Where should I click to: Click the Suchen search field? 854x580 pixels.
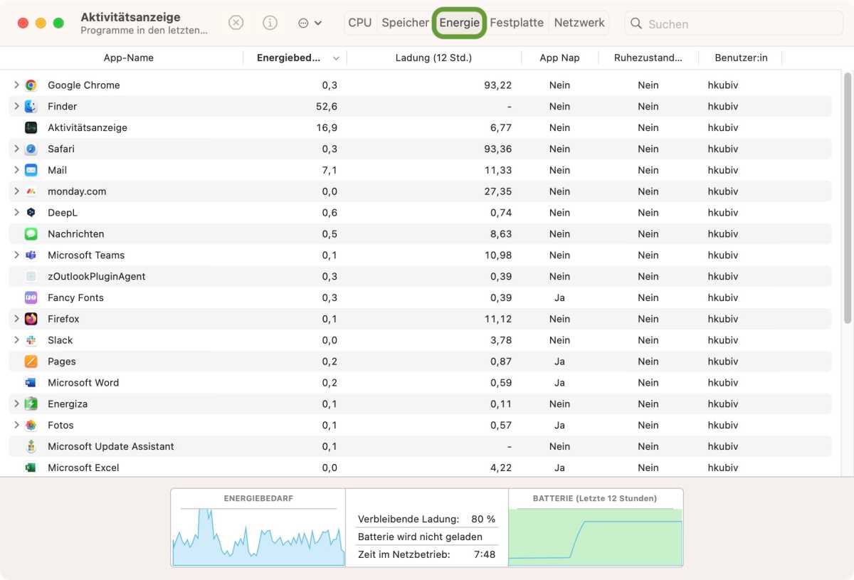coord(740,23)
